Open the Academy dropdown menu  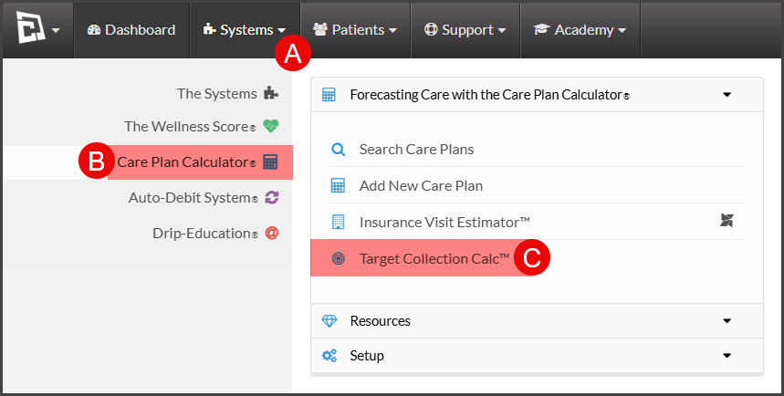point(580,30)
